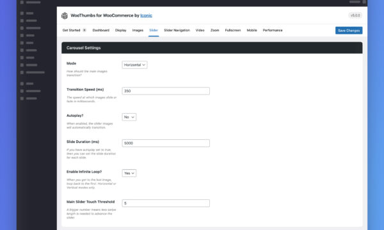Click the Slide Duration (ms) label

click(x=83, y=142)
